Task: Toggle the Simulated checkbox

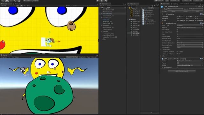Action: click(178, 30)
